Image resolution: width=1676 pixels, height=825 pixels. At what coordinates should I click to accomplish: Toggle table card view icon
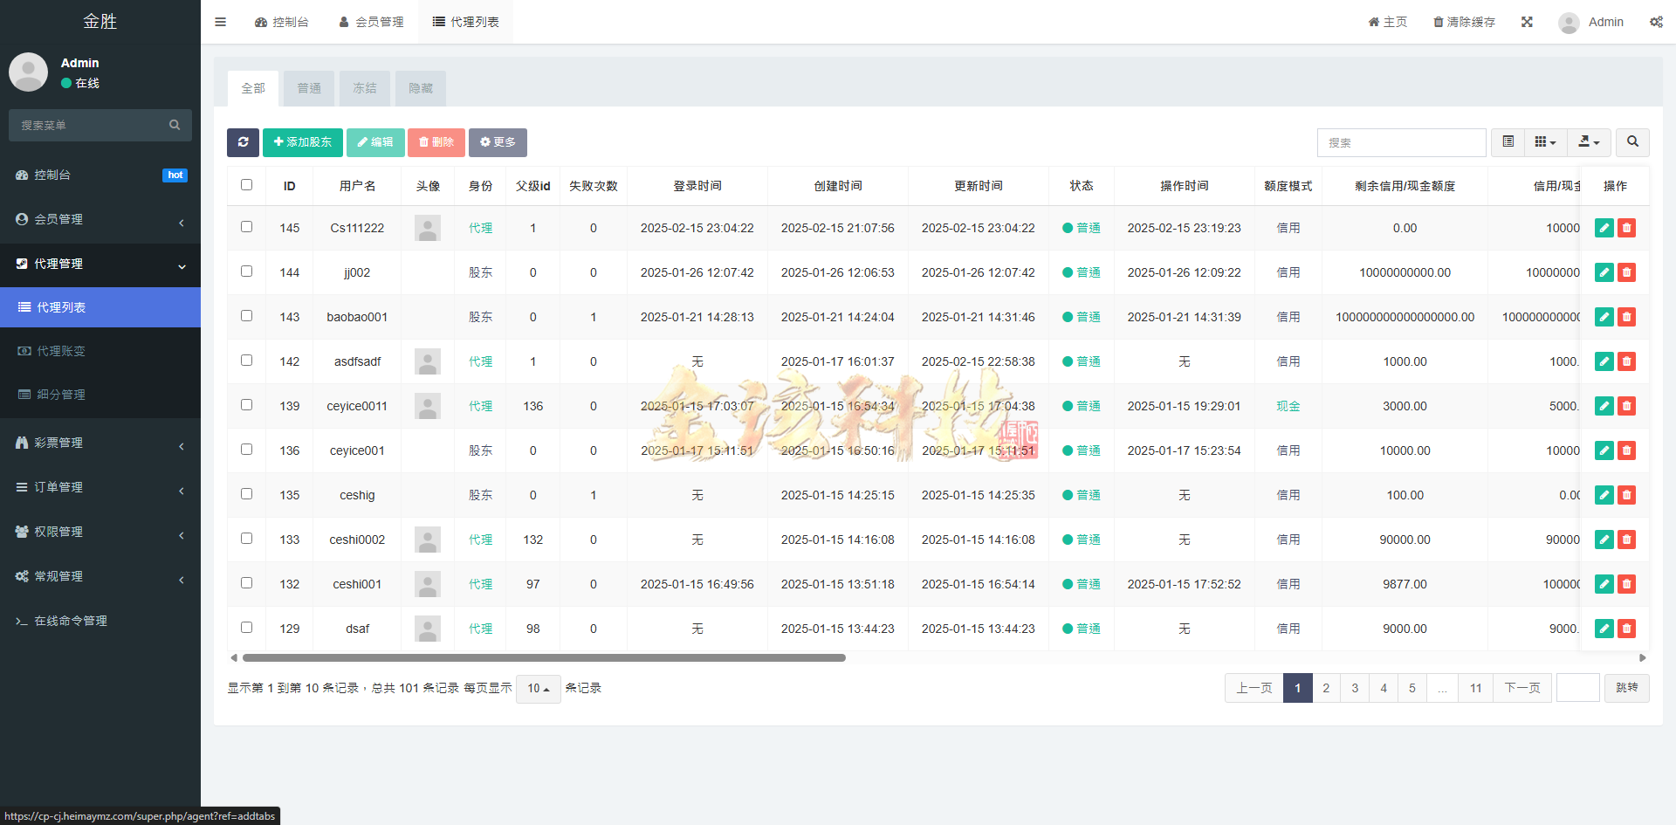[1508, 141]
